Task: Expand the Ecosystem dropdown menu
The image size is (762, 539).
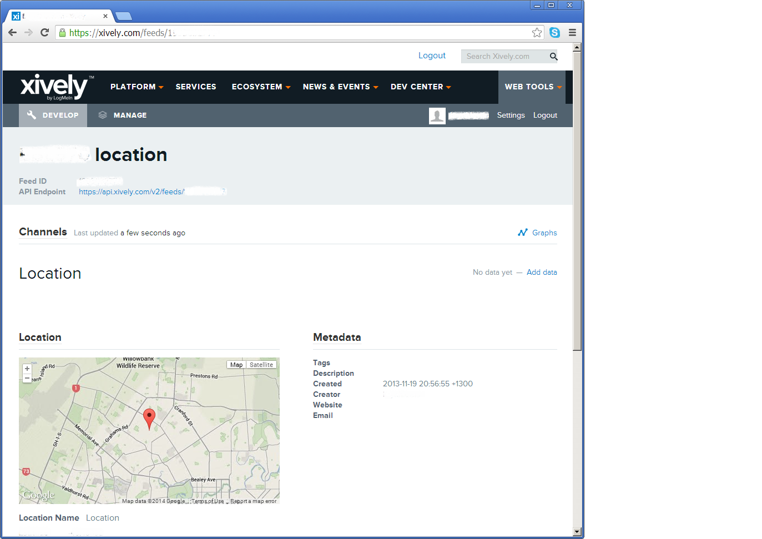Action: click(261, 87)
